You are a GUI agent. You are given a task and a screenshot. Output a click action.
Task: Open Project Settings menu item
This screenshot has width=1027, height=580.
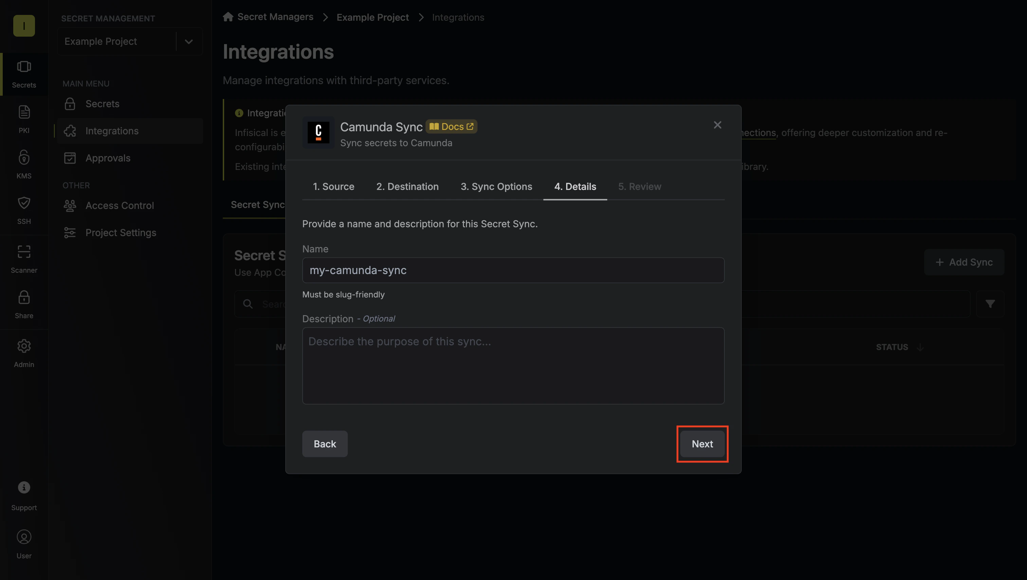point(130,233)
